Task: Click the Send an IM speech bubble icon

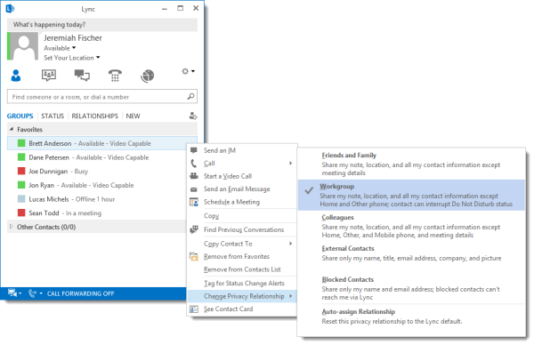Action: 194,150
